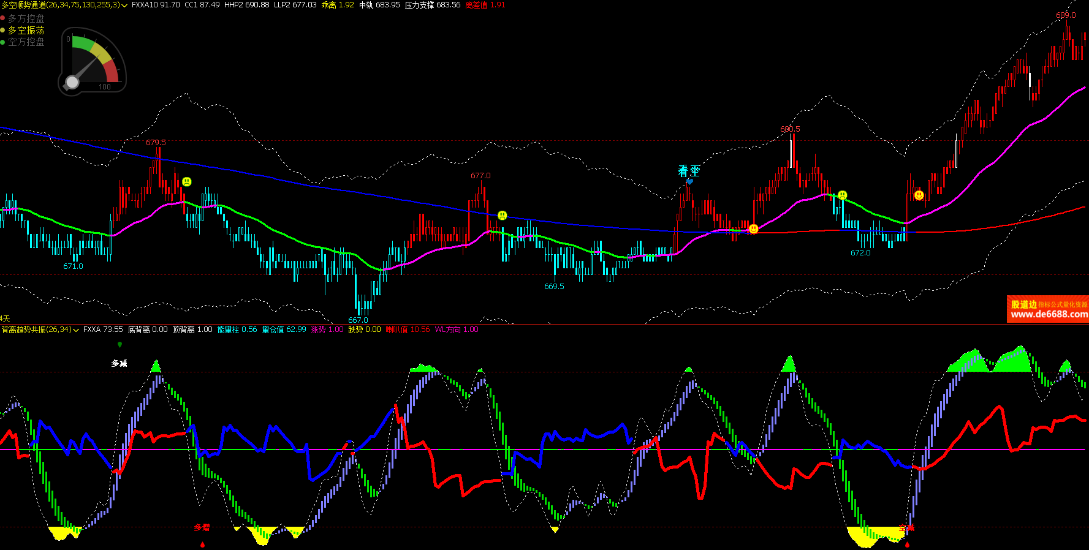
Task: Click the 多减 green signal marker
Action: (x=120, y=345)
